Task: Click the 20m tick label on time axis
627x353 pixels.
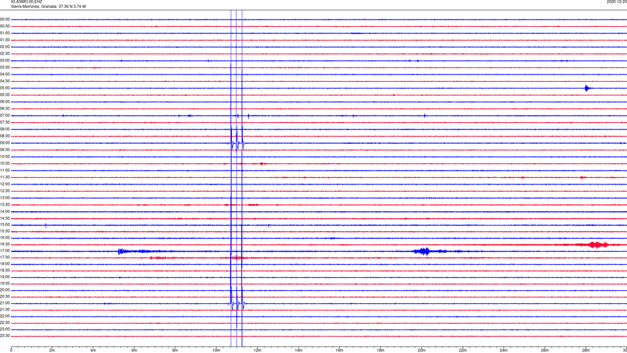Action: click(421, 350)
